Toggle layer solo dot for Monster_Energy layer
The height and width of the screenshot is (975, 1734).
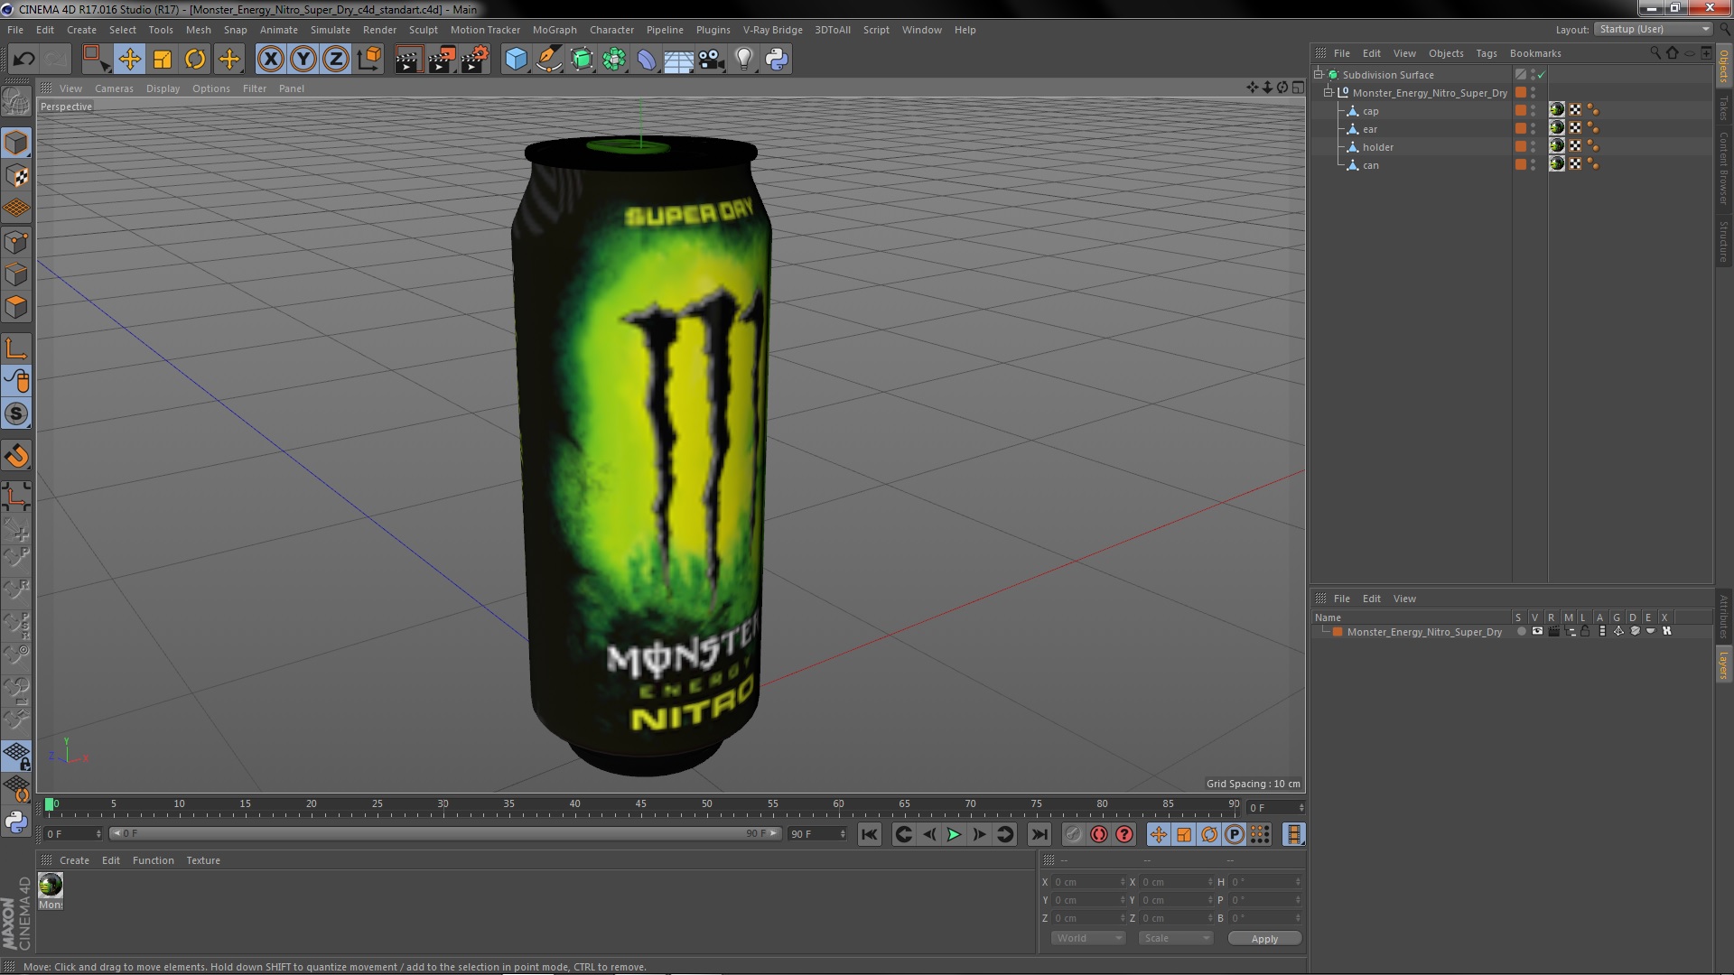(1521, 632)
